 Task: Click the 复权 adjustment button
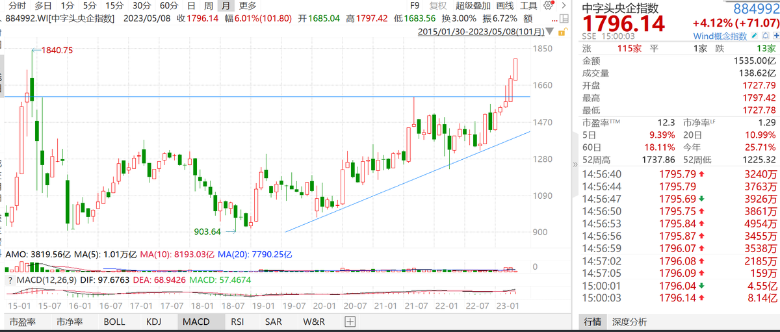tap(437, 5)
